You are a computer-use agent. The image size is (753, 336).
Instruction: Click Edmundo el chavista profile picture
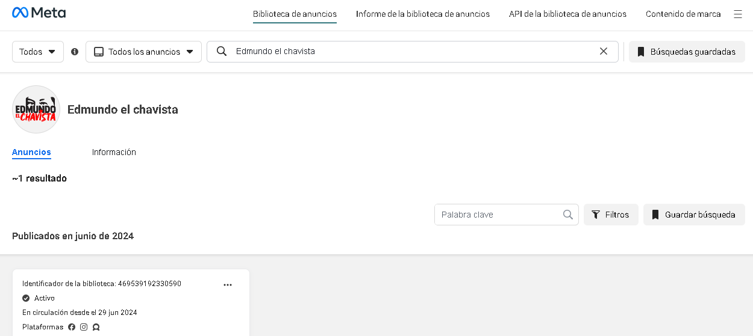(x=36, y=109)
